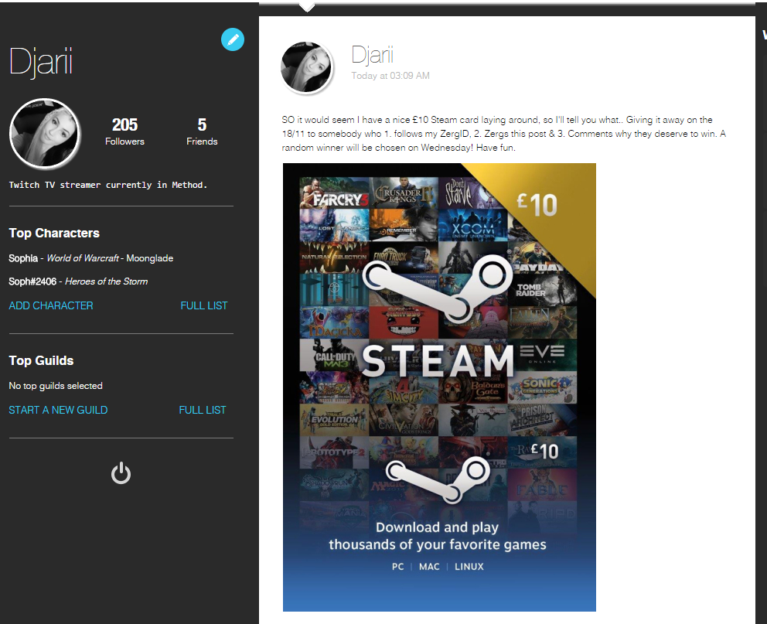The image size is (767, 624).
Task: View the 205 Followers count
Action: (124, 131)
